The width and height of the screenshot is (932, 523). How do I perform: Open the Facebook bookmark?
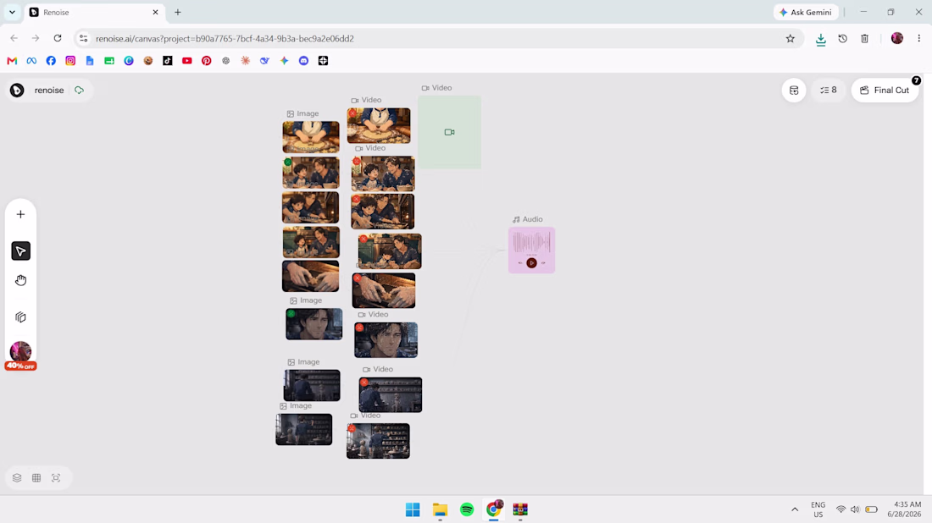click(51, 61)
